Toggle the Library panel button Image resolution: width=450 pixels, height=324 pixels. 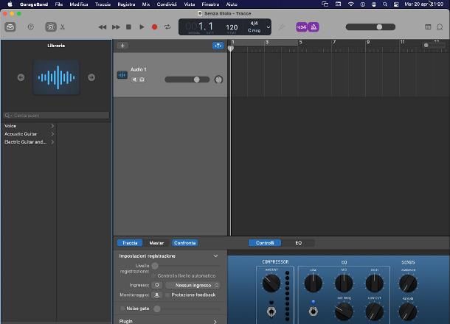coord(10,27)
